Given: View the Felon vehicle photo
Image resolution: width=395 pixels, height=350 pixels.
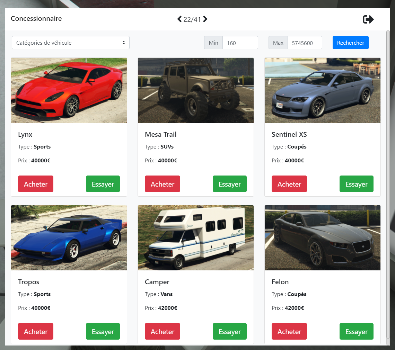Looking at the screenshot, I should tap(322, 237).
